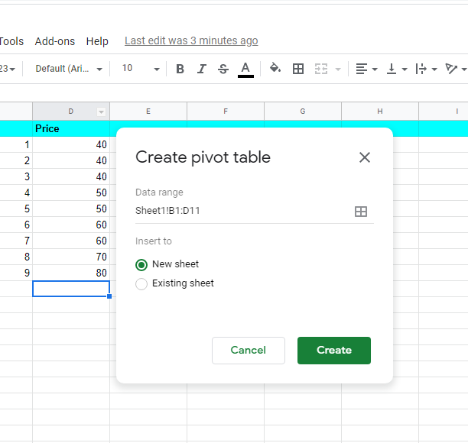The height and width of the screenshot is (443, 468).
Task: Select column D header
Action: click(x=71, y=112)
